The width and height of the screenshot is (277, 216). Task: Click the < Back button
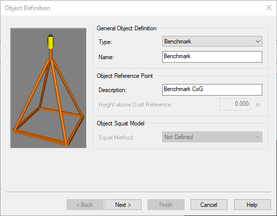click(x=85, y=205)
